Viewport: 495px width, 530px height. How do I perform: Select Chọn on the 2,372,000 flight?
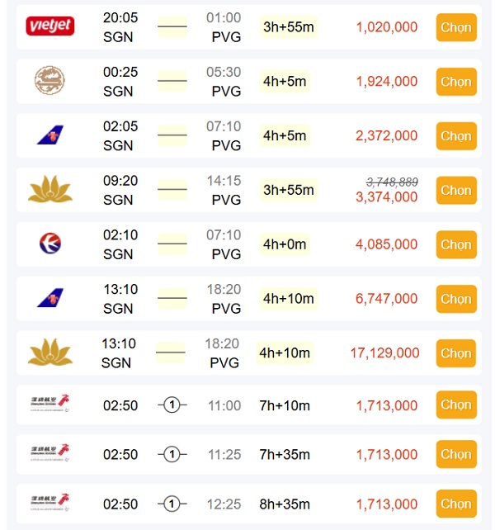click(455, 135)
